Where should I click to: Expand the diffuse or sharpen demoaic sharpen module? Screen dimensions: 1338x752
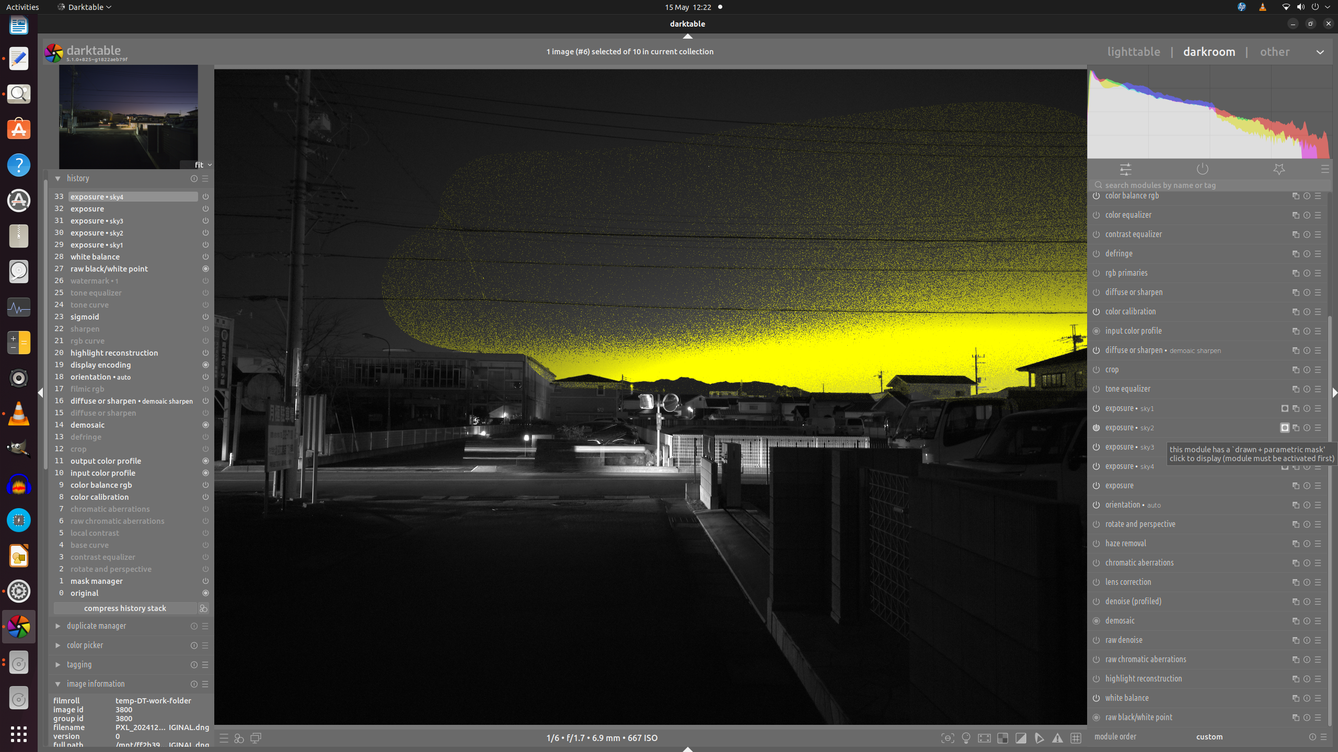1163,350
